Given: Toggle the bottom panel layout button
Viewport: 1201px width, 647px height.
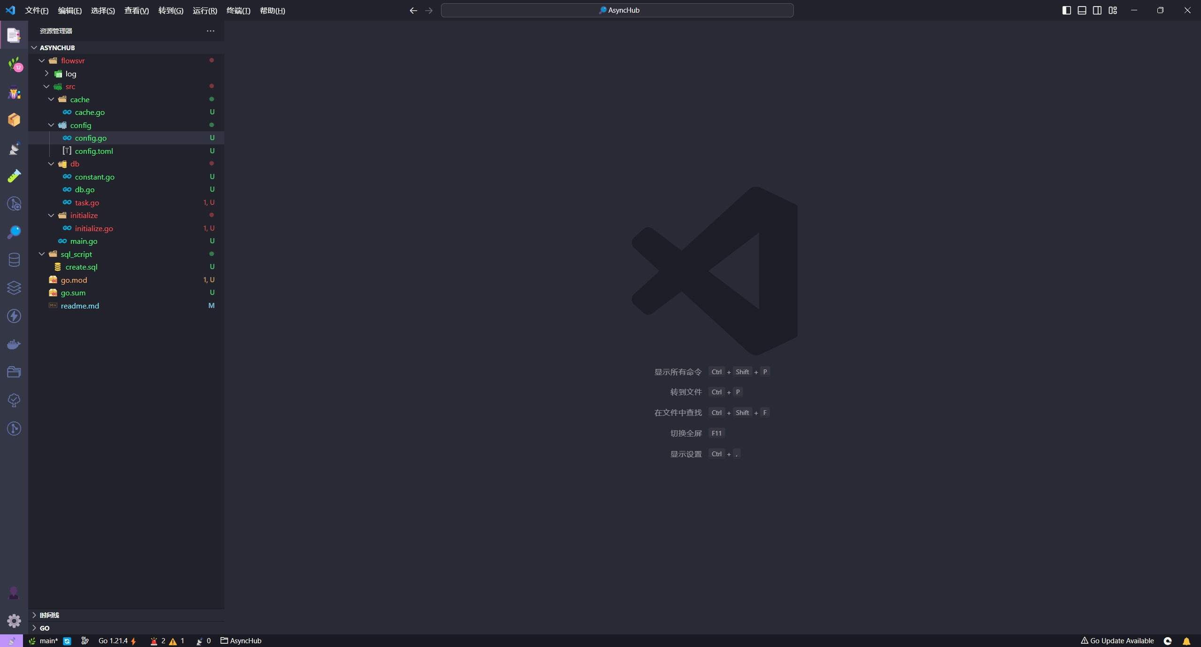Looking at the screenshot, I should 1082,10.
